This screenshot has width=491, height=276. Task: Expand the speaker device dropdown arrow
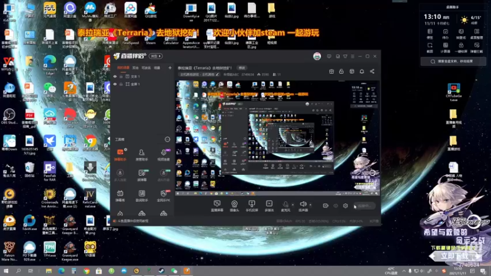click(x=311, y=205)
